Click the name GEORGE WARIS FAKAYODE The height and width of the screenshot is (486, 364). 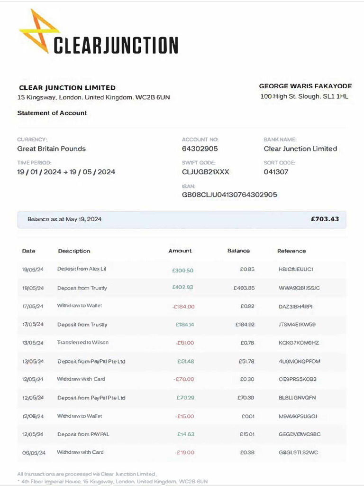(306, 86)
